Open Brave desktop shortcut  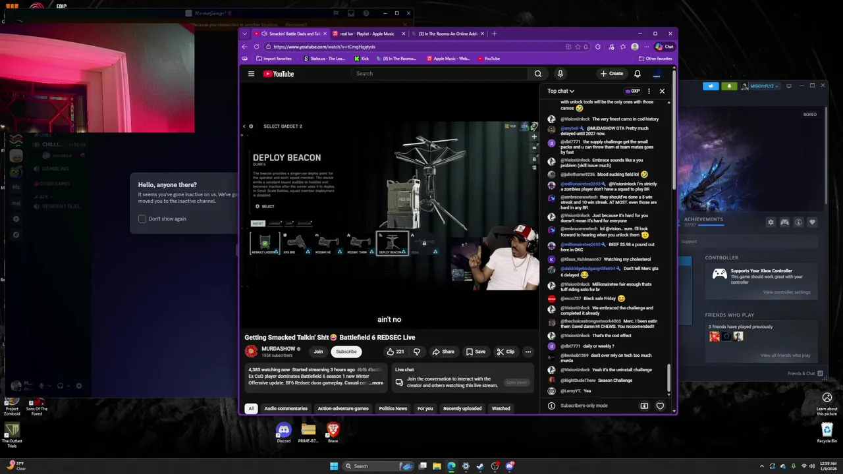coord(333,433)
